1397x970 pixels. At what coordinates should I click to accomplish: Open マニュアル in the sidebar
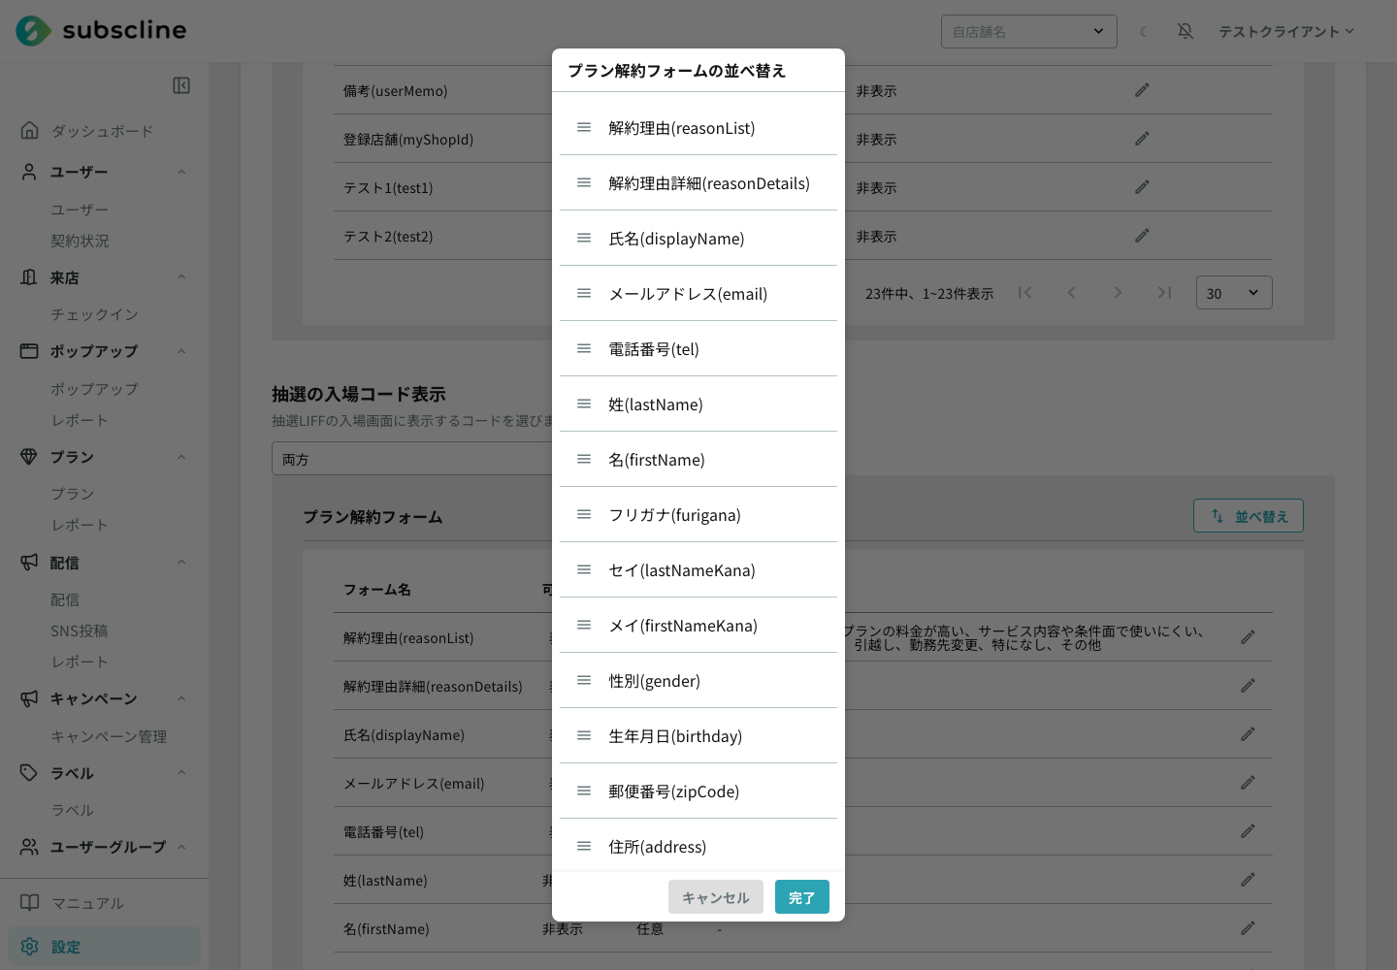[x=87, y=903]
